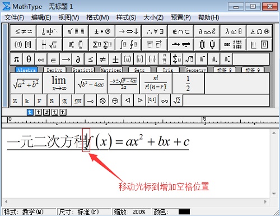The width and height of the screenshot is (280, 216).
Task: Insert the circled plus symbol in bottom bar
Action: pos(115,101)
